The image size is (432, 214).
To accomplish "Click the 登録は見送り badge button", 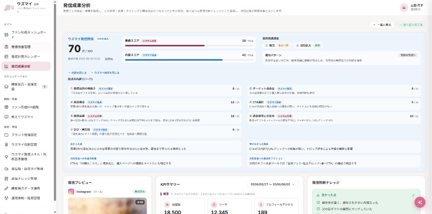I will 408,55.
